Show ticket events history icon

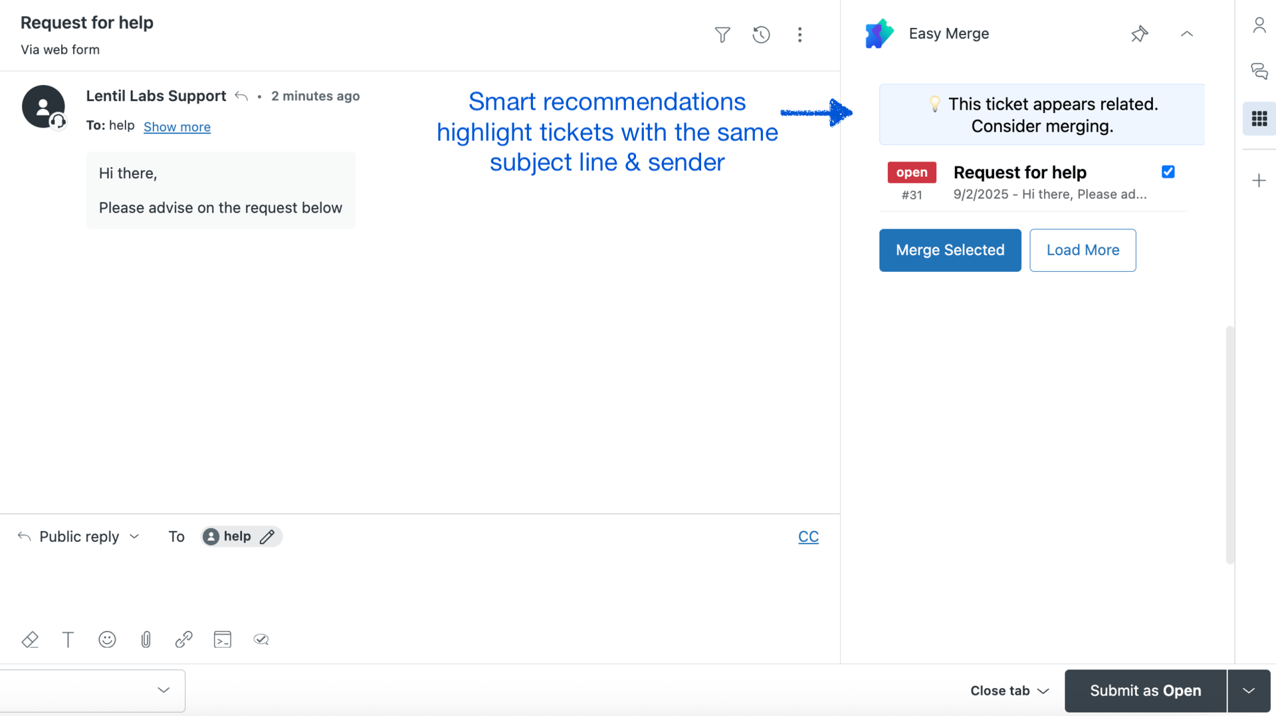pyautogui.click(x=761, y=35)
